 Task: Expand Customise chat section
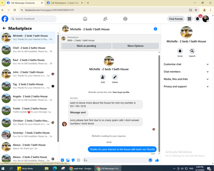point(186,64)
